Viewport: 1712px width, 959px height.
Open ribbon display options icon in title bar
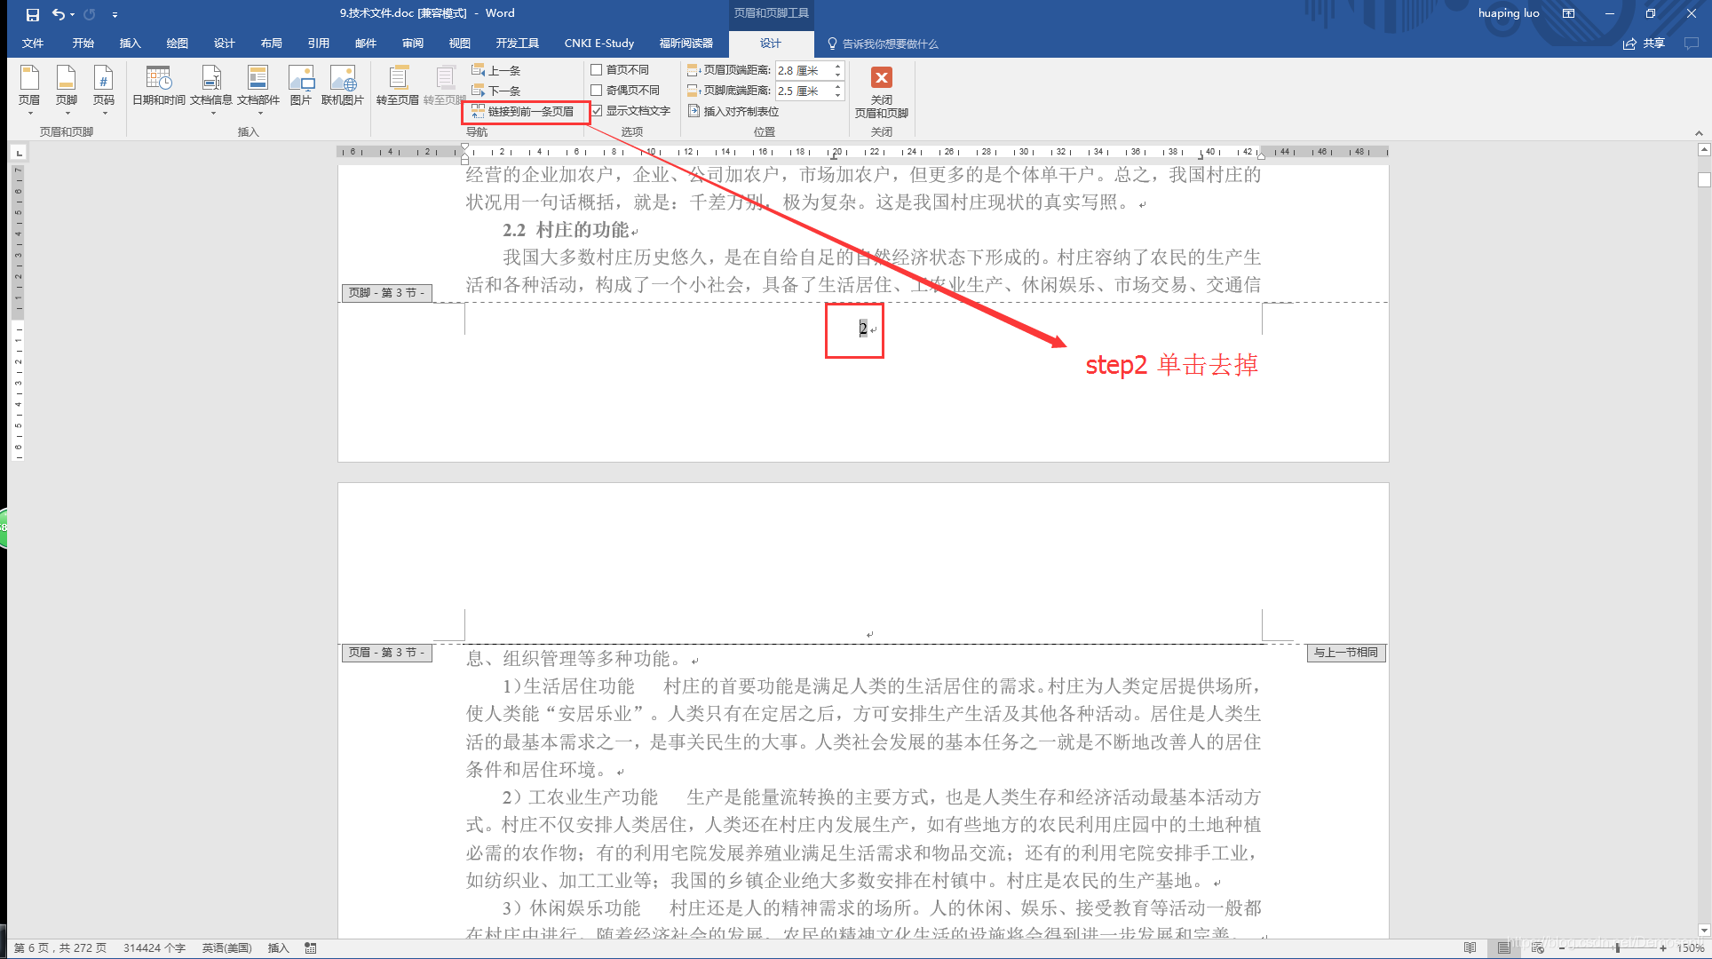click(x=1568, y=13)
